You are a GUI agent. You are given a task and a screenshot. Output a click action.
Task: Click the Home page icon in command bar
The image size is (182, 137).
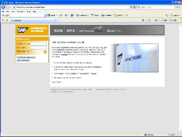[143, 20]
